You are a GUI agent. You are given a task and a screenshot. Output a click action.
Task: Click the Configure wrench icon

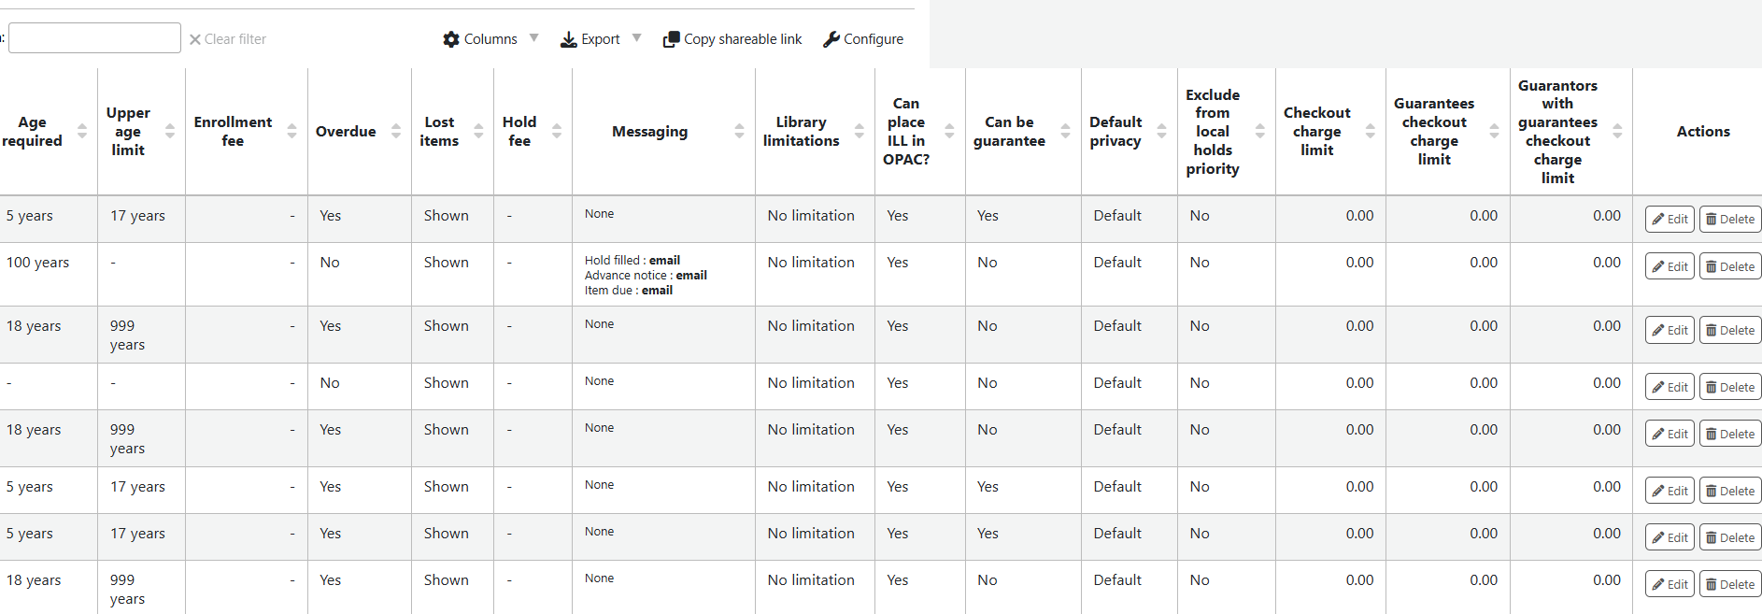click(831, 39)
